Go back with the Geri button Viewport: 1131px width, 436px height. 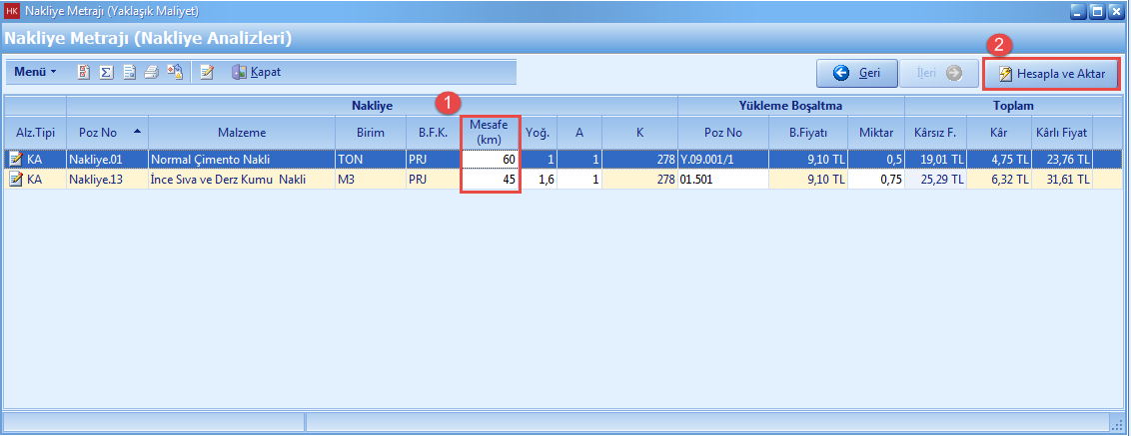point(856,74)
